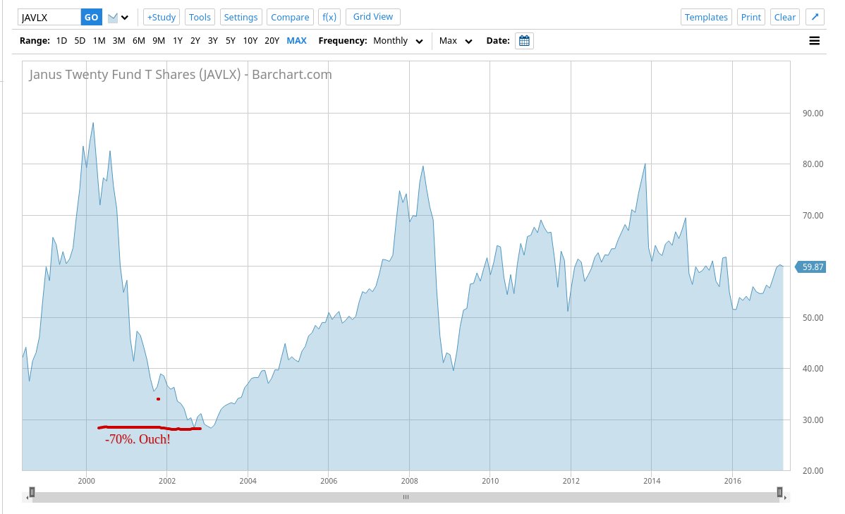This screenshot has width=845, height=514.
Task: Select the 9M range
Action: [x=159, y=40]
